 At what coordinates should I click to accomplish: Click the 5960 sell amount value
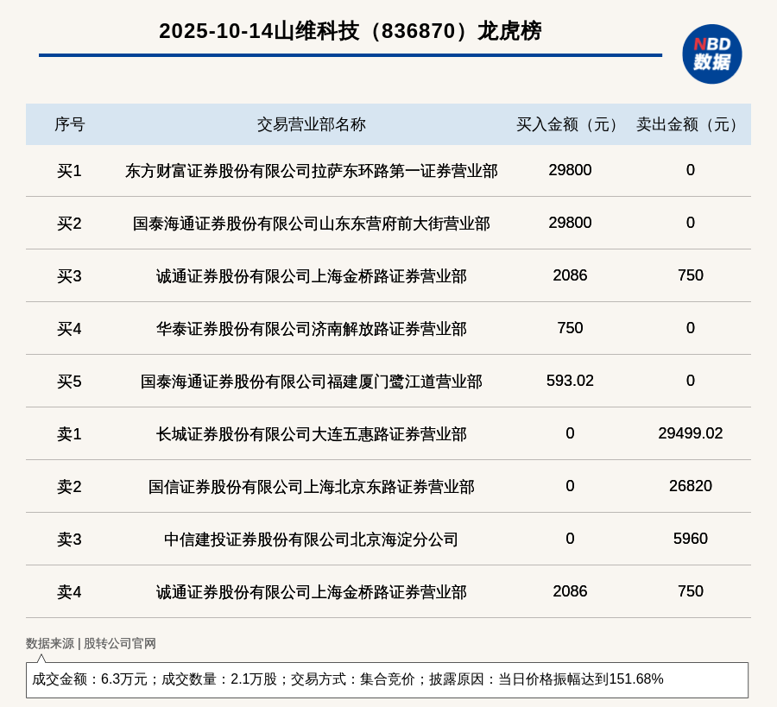pos(690,539)
